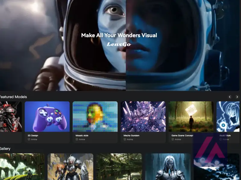Click the cube icon under Mosaic style
Screen dimensions: 241x180
click(x=77, y=139)
